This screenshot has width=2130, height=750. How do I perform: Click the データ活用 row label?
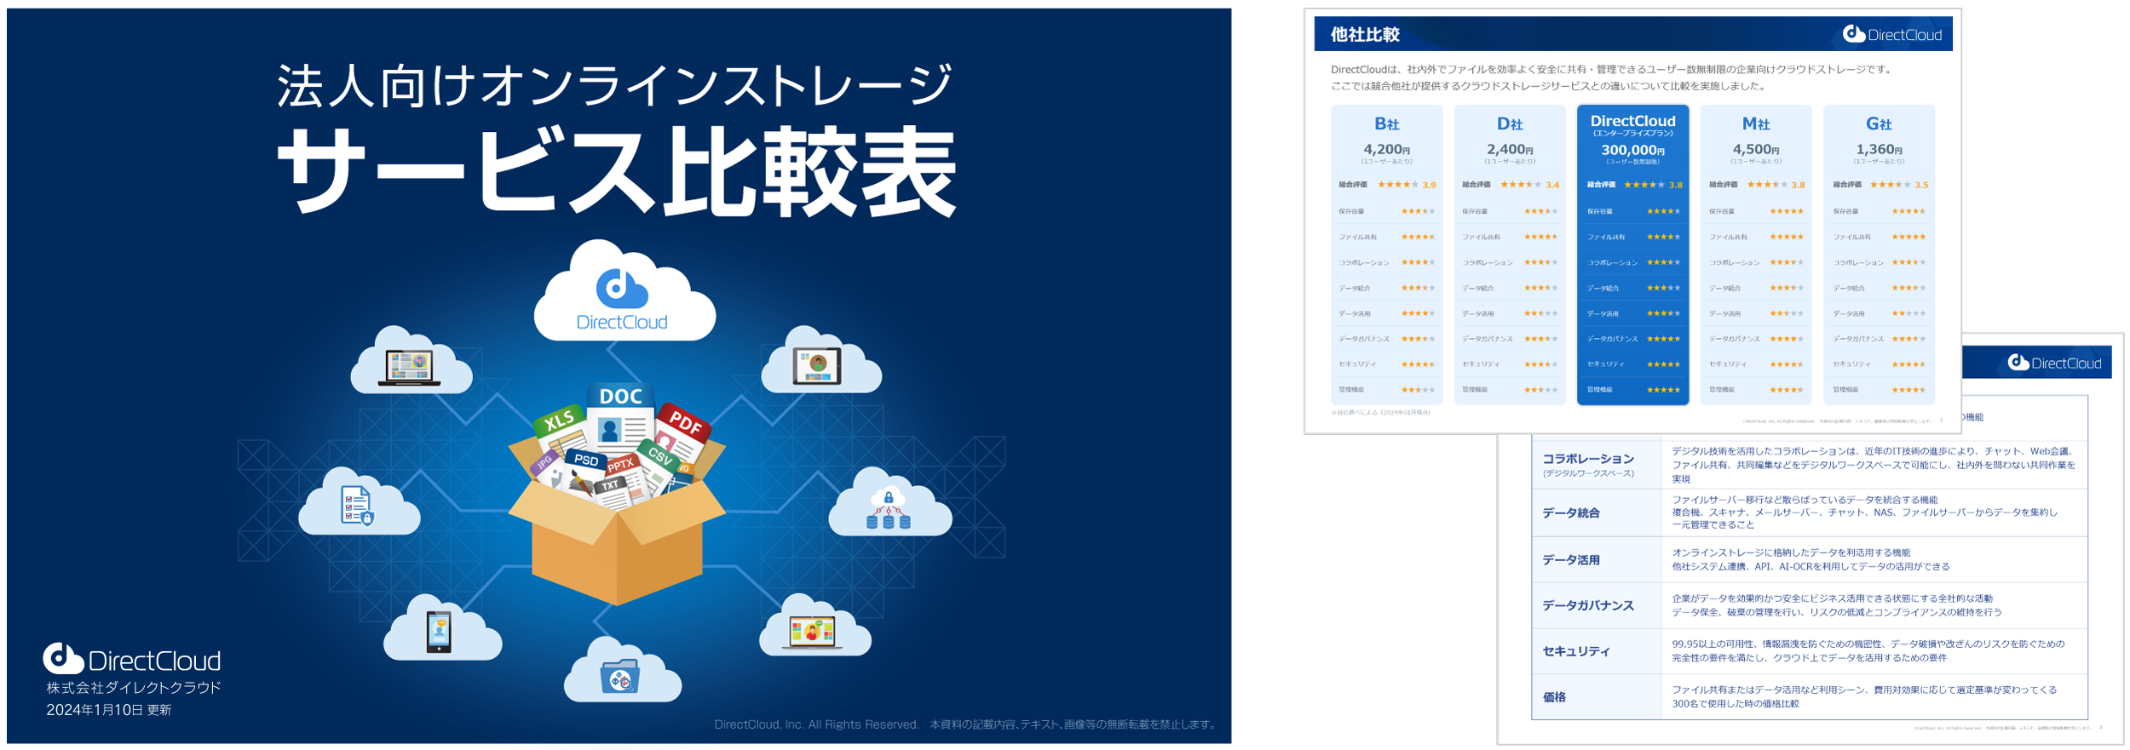click(x=1571, y=560)
